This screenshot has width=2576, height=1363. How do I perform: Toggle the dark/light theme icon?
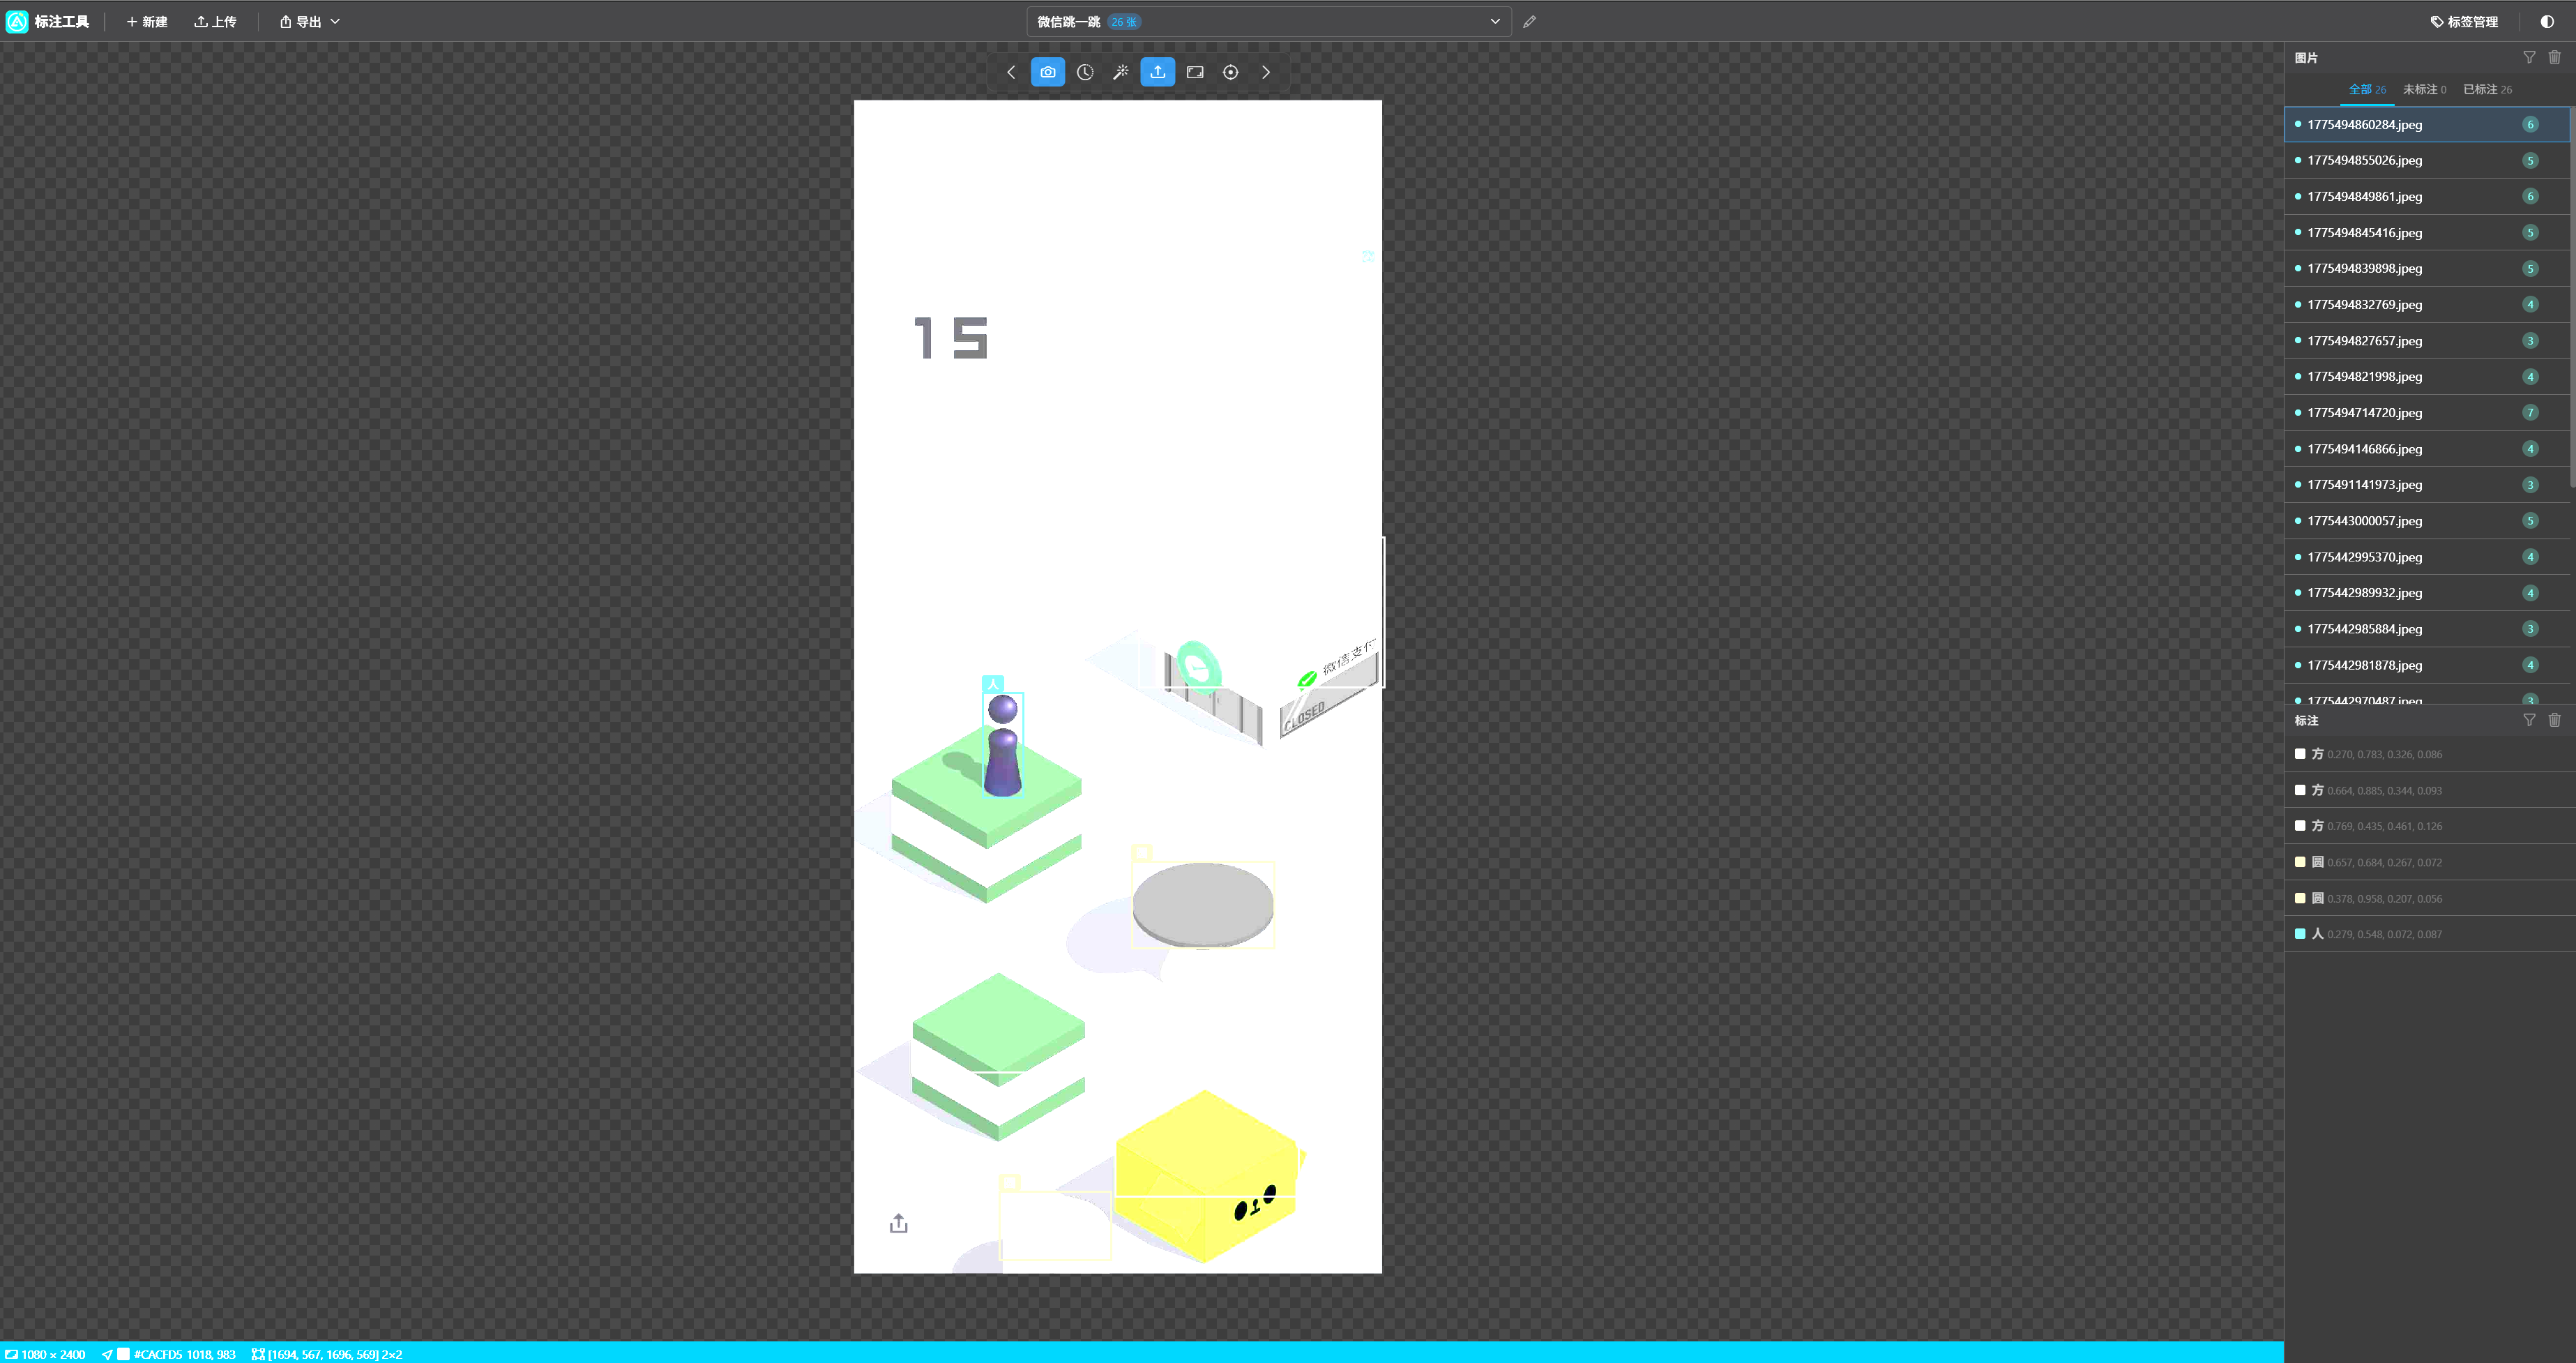(2546, 22)
